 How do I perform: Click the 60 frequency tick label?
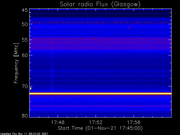point(25,55)
